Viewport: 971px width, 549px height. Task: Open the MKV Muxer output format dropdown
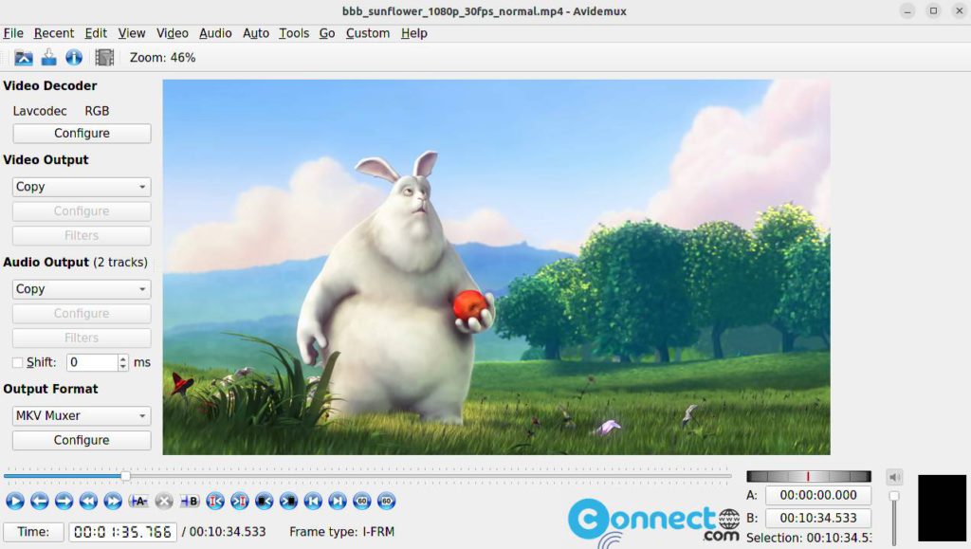click(81, 415)
